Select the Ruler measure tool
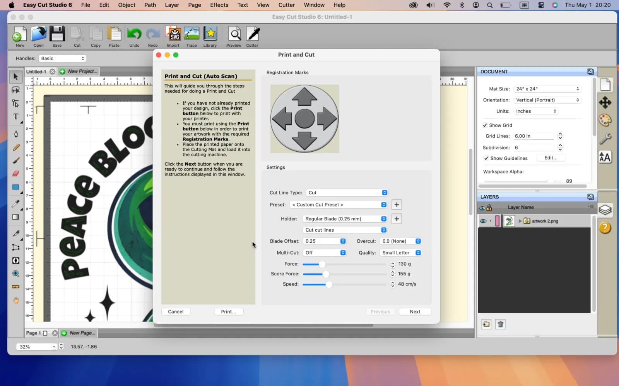This screenshot has height=386, width=619. (x=15, y=287)
